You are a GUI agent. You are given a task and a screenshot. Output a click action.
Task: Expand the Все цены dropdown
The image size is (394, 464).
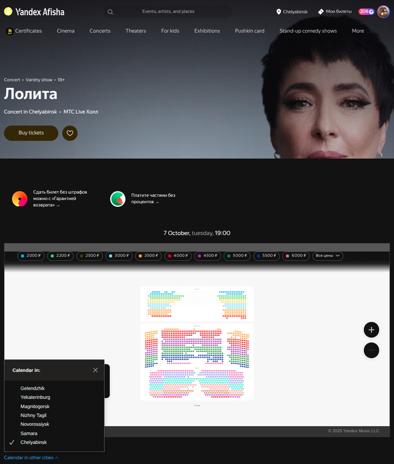(328, 256)
